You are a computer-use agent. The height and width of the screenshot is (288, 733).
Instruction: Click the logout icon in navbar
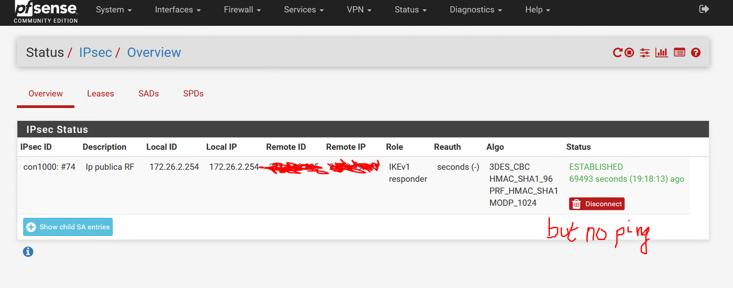(x=704, y=9)
